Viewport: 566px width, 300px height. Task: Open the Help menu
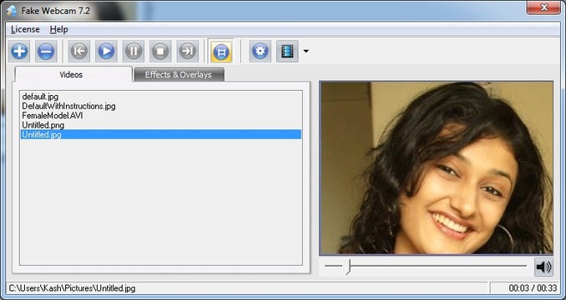click(58, 29)
